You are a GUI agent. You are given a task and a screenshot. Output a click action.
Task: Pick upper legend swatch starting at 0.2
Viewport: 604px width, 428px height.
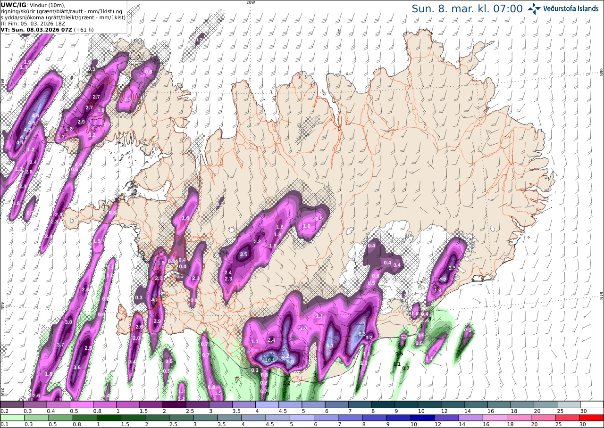[12, 404]
